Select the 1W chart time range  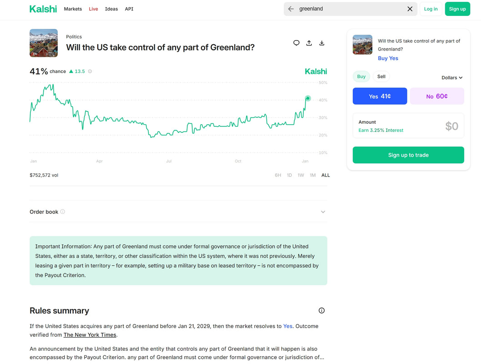click(x=301, y=175)
